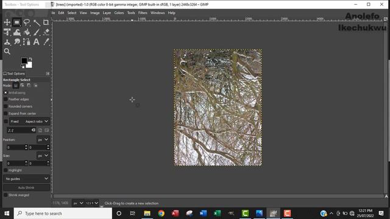This screenshot has height=219, width=390.
Task: Click the Position X value field
Action: 15,147
